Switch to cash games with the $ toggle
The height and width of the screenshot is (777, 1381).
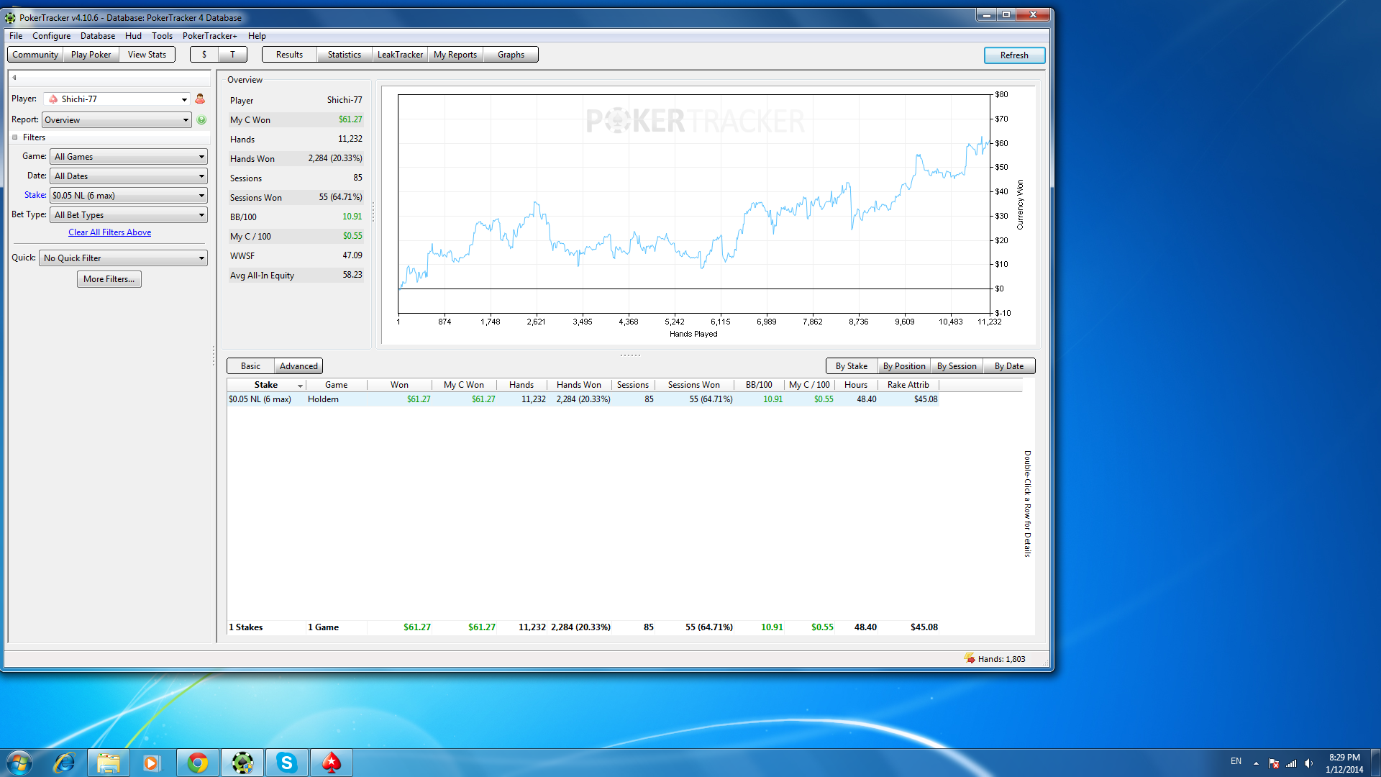pyautogui.click(x=204, y=55)
